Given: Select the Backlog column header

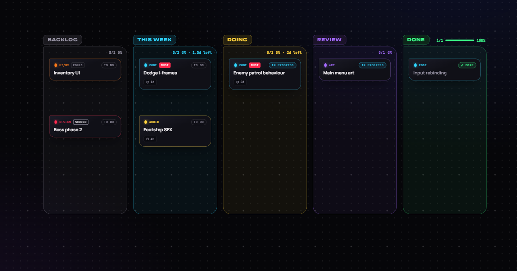Looking at the screenshot, I should [x=62, y=40].
